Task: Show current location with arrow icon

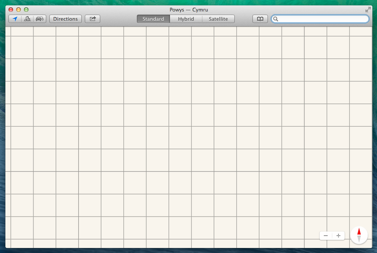Action: (15, 19)
